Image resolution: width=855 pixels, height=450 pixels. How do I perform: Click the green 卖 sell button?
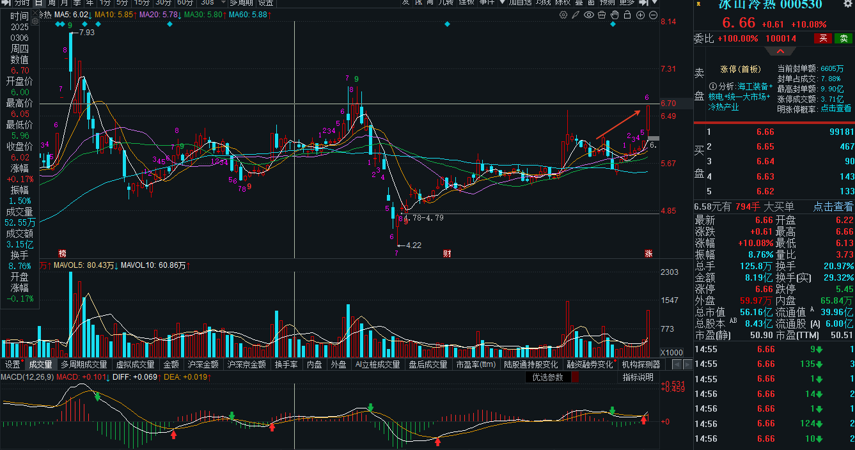click(843, 38)
